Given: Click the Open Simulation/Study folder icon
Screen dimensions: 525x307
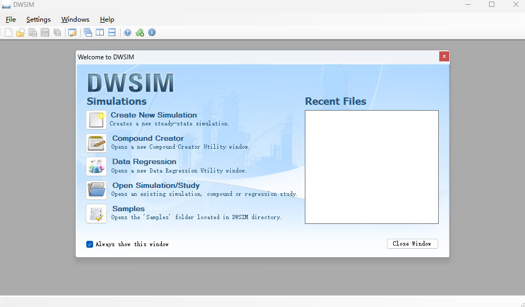Looking at the screenshot, I should [x=96, y=190].
